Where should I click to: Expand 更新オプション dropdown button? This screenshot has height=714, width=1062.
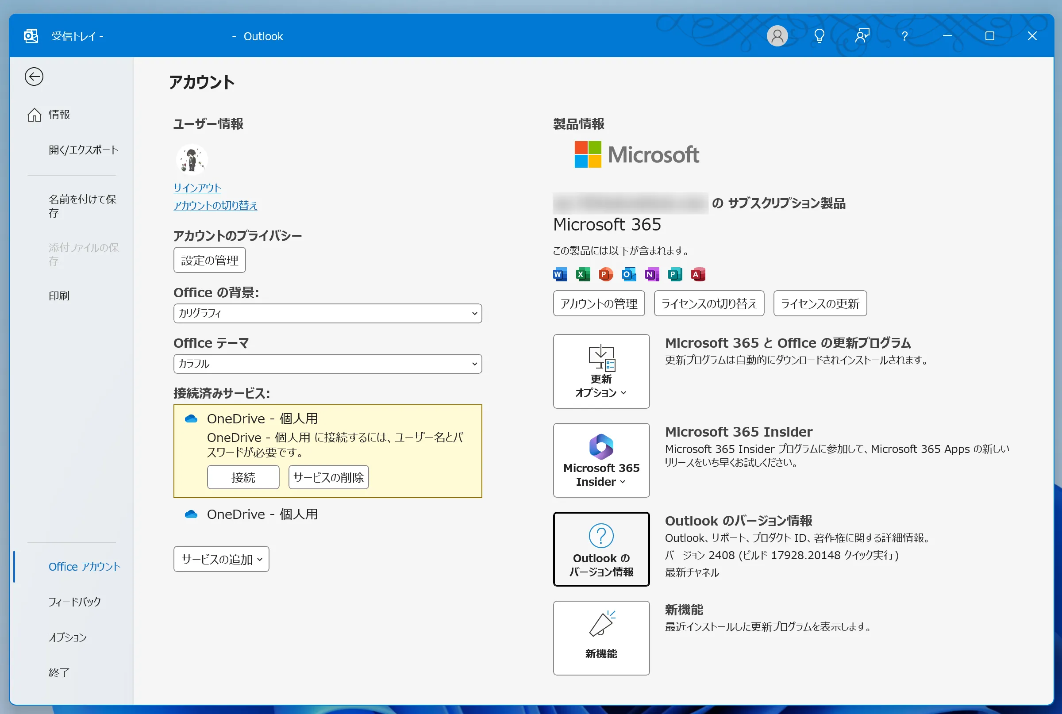[x=601, y=372]
